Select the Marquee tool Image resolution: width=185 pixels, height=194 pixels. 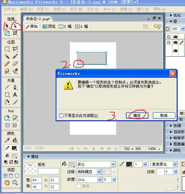(x=7, y=49)
